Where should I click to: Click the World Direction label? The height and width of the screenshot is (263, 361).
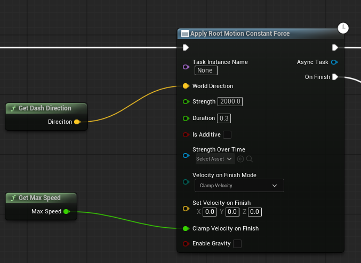point(213,86)
